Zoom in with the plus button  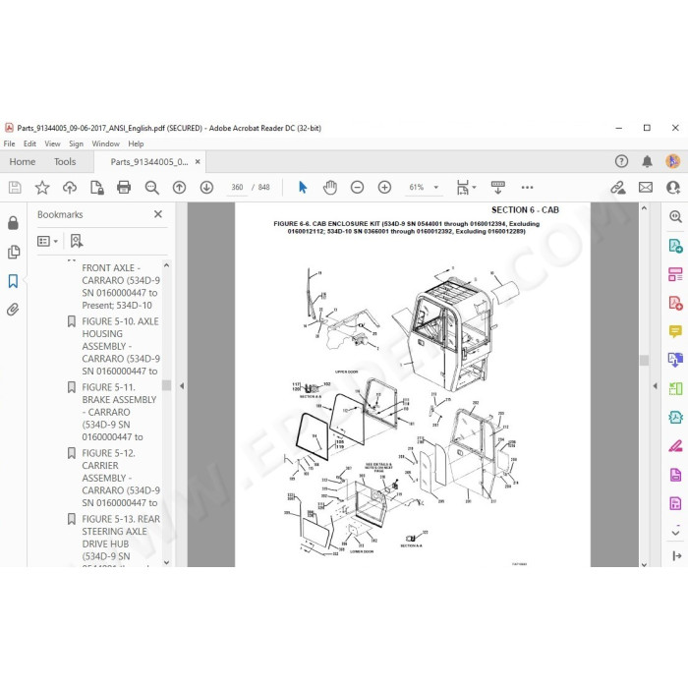pos(385,188)
